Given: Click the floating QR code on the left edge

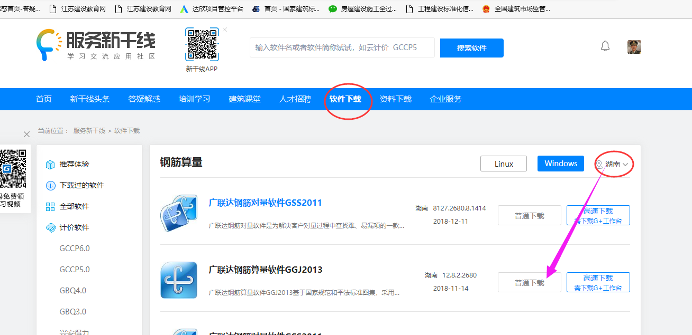Looking at the screenshot, I should (13, 169).
